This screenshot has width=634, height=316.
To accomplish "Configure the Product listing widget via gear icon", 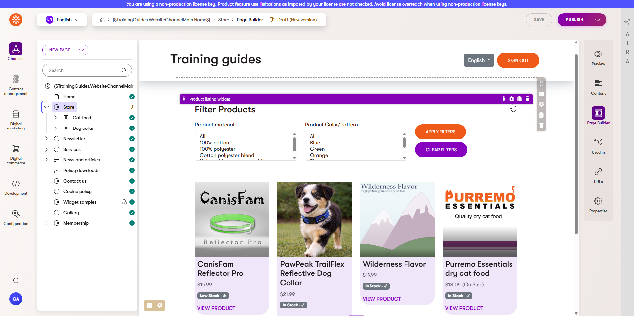I will (511, 99).
